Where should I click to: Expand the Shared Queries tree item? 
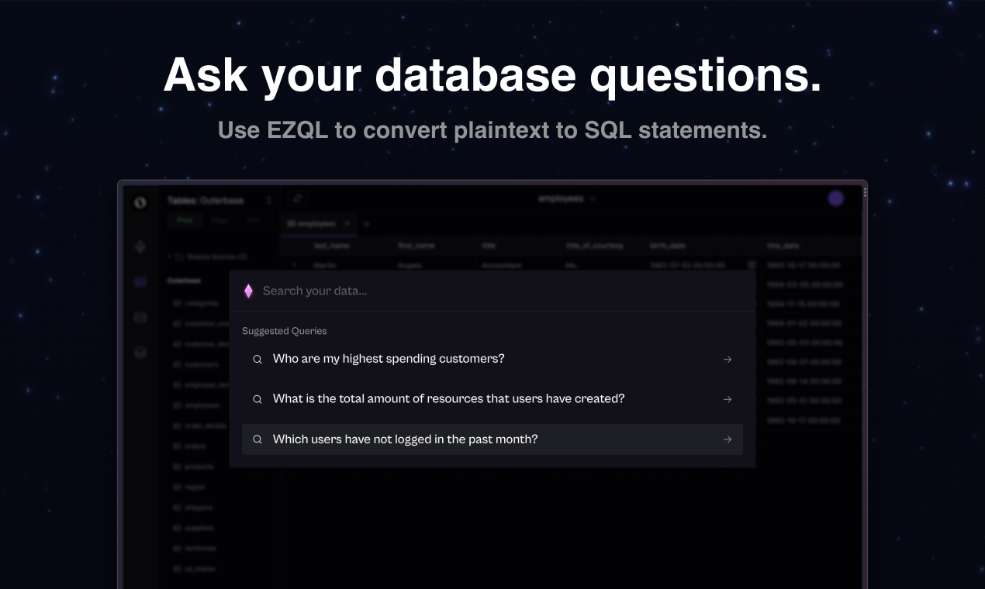point(206,257)
